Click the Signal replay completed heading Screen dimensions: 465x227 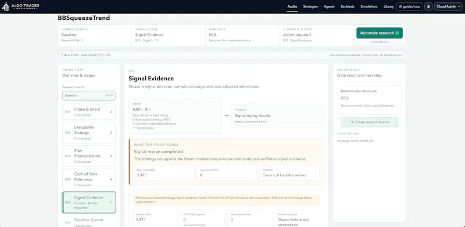158,151
